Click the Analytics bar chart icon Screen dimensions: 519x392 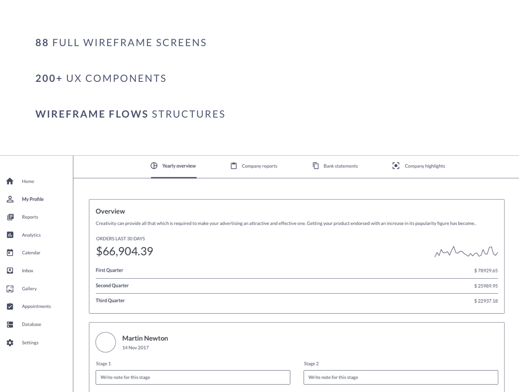coord(10,235)
